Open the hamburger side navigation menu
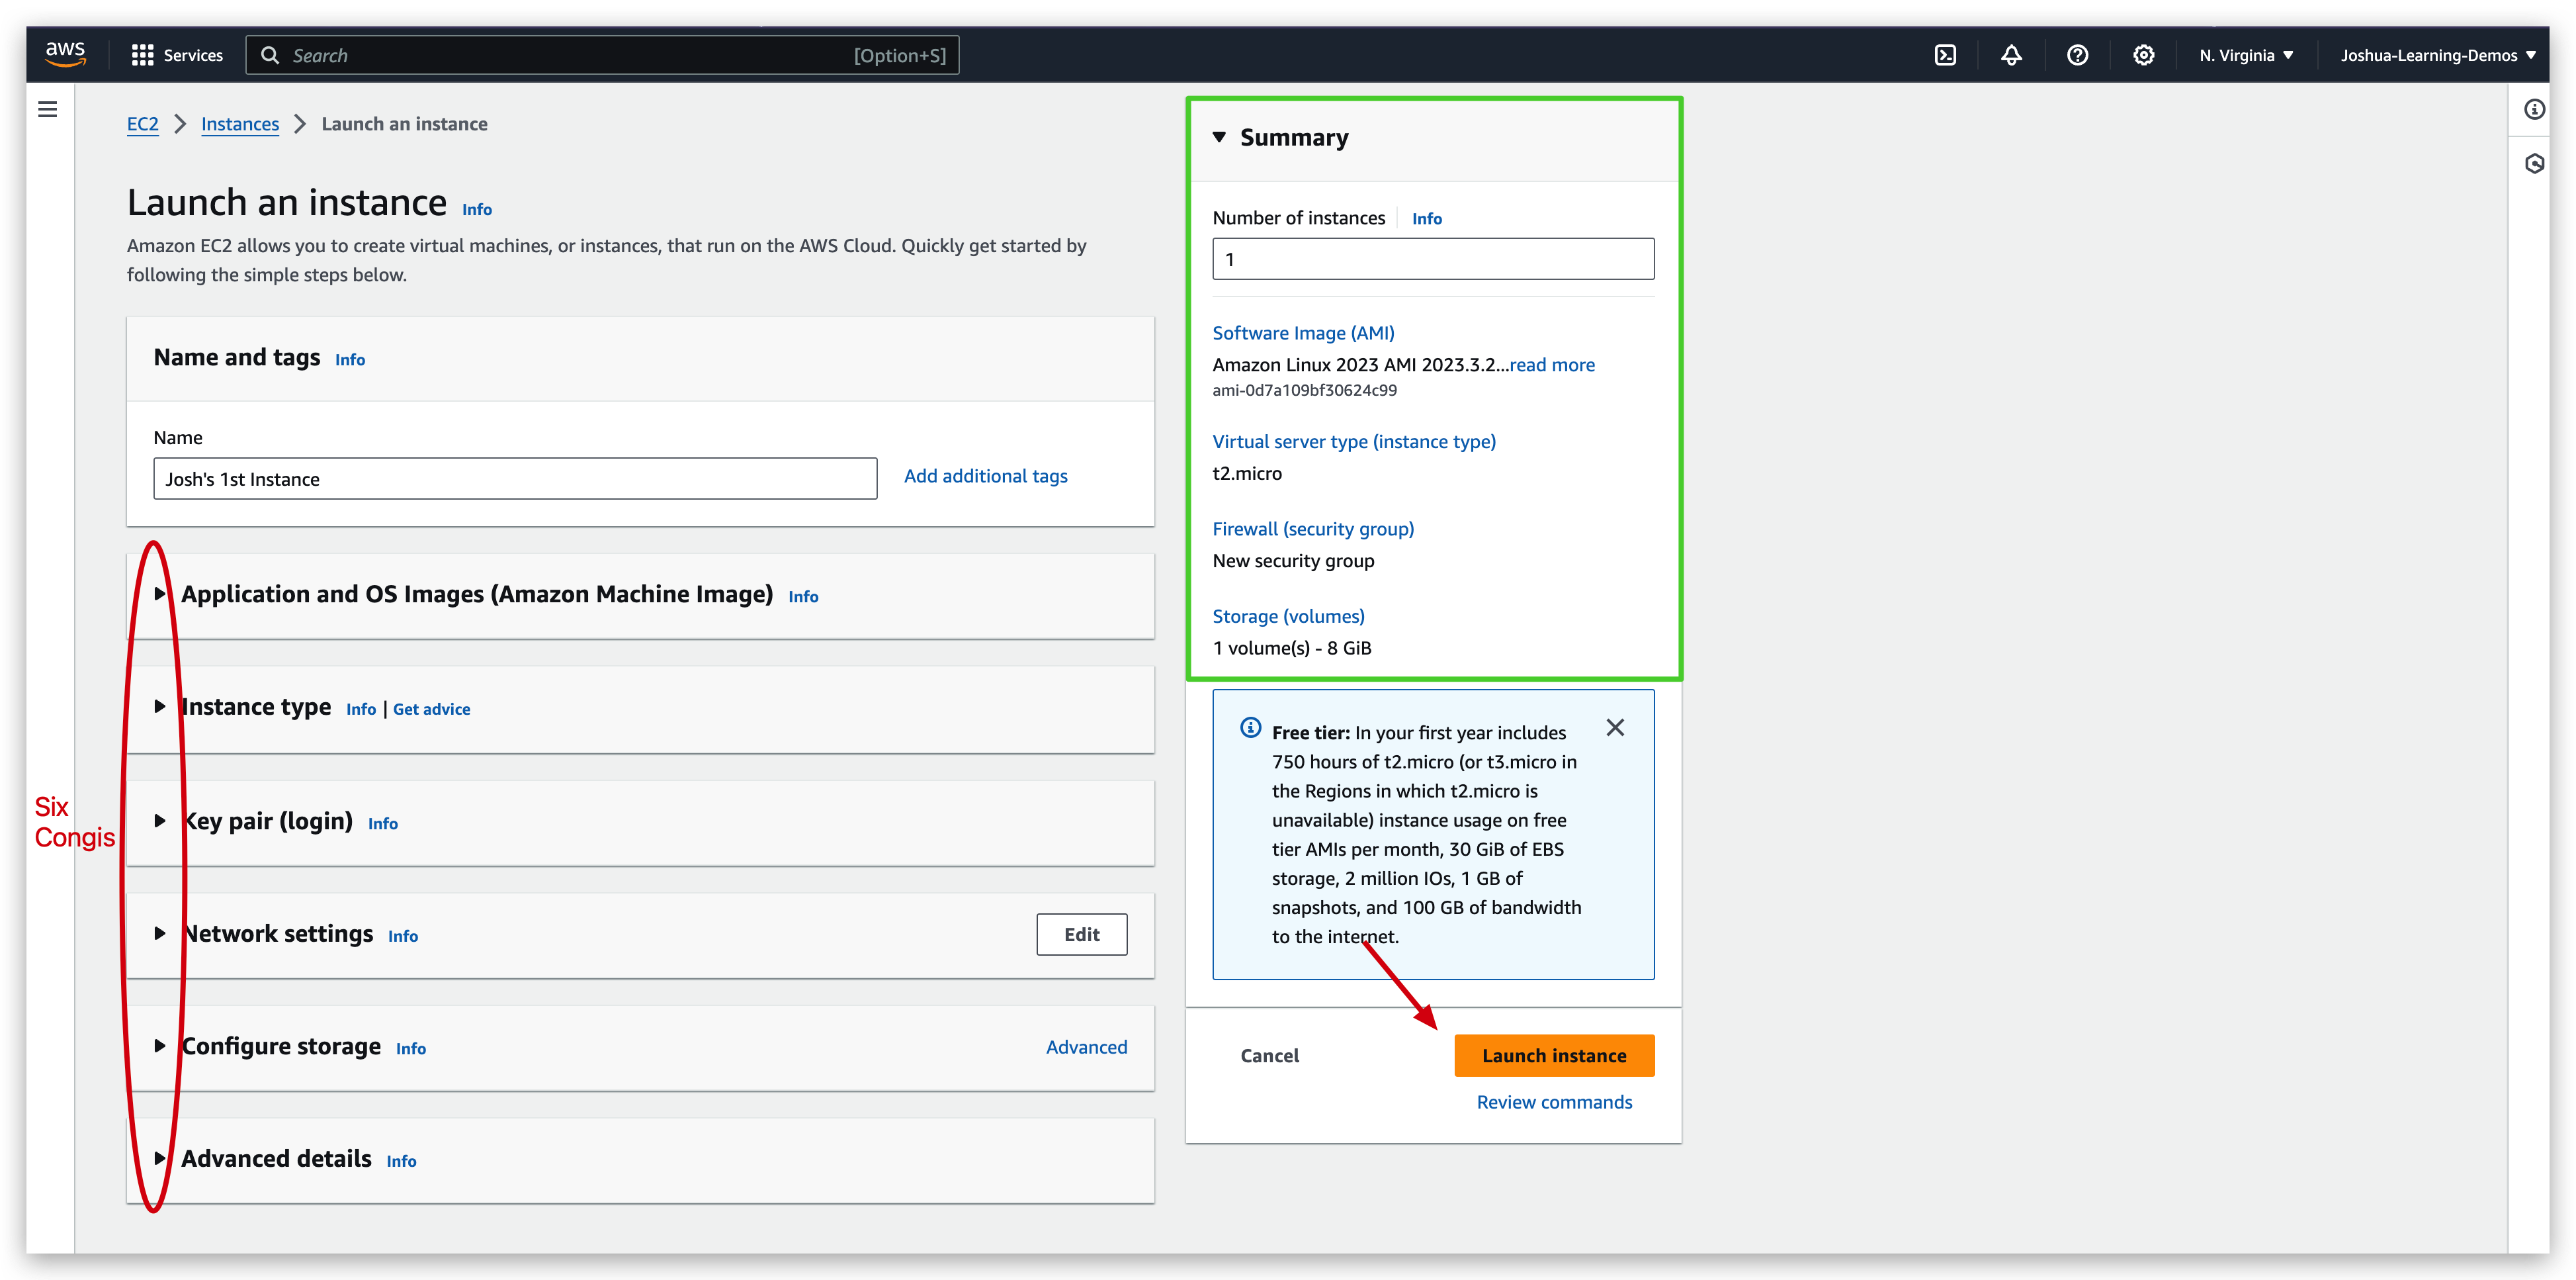Image resolution: width=2576 pixels, height=1280 pixels. [x=47, y=109]
